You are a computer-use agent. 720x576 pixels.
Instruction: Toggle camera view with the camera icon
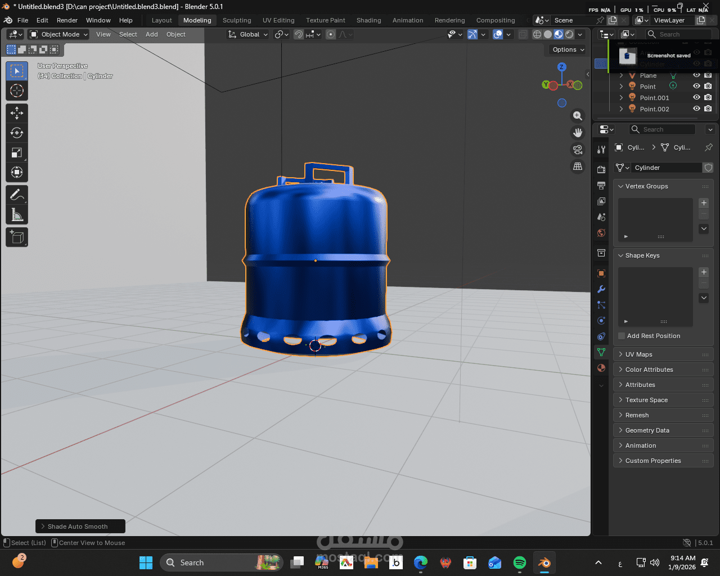578,150
